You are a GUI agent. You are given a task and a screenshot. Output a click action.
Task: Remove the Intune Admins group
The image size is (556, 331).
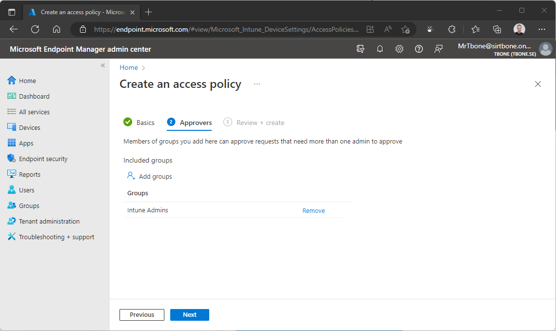coord(313,210)
